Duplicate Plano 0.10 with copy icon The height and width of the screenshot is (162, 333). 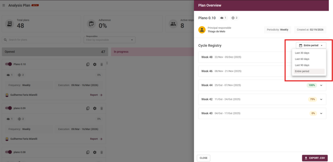(x=88, y=64)
